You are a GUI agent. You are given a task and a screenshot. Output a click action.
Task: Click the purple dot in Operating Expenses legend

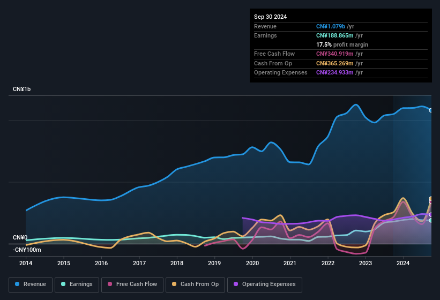[236, 284]
